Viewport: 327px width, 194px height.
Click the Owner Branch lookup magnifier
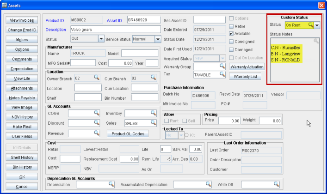[x=97, y=77]
